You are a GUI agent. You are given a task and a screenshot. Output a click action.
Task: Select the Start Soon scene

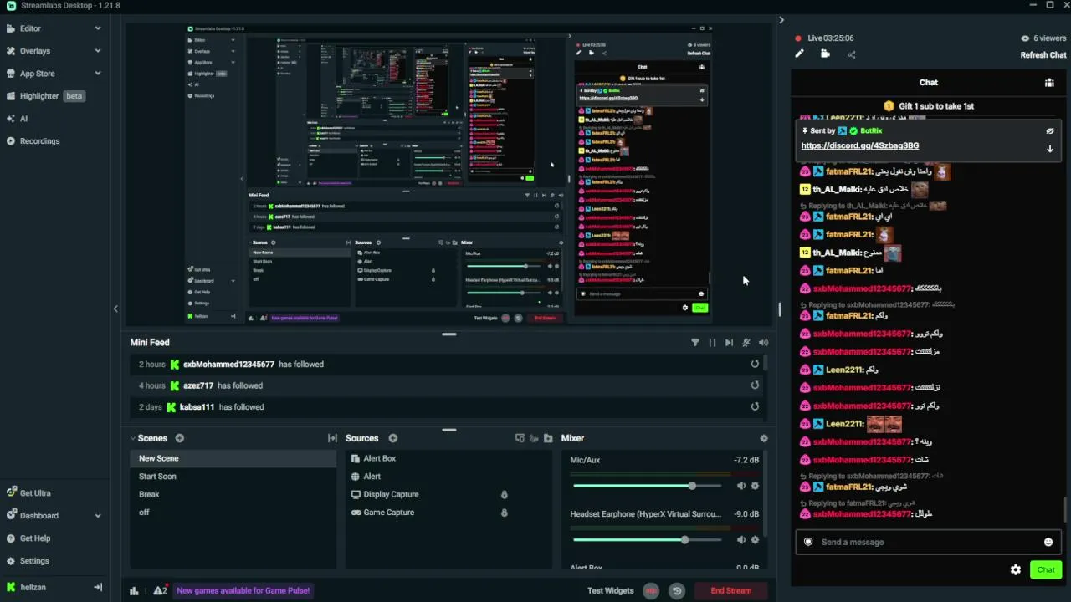(233, 477)
